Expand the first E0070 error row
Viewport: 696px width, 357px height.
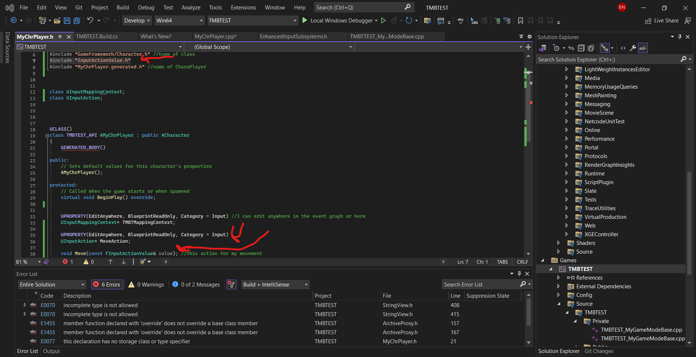coord(25,305)
